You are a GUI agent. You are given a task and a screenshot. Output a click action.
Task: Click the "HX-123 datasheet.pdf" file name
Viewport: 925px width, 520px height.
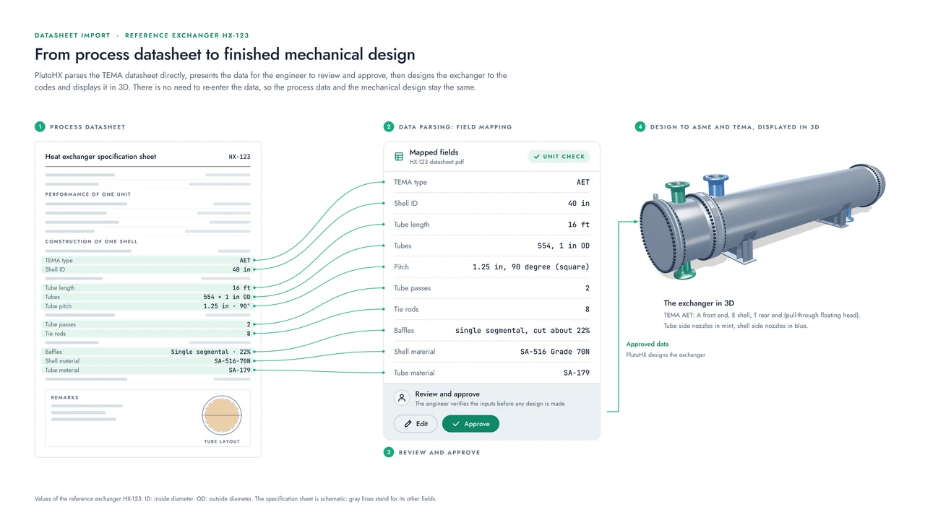point(436,162)
